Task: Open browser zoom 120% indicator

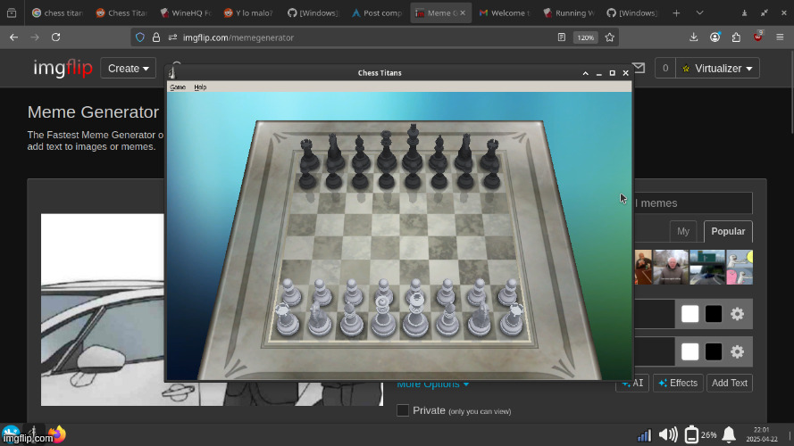Action: (585, 37)
